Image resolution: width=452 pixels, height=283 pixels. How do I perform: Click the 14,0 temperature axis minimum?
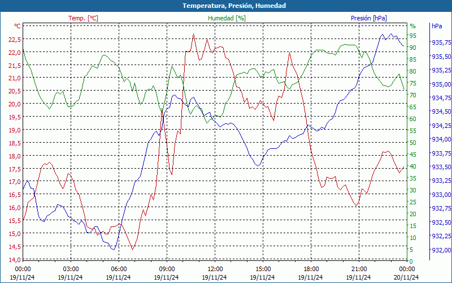point(15,260)
